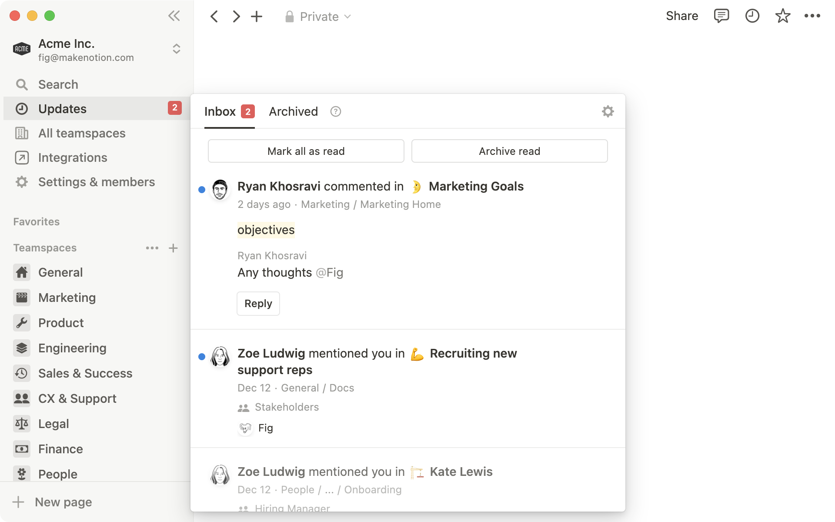Click the help question mark icon
Viewport: 835px width, 522px height.
[335, 112]
